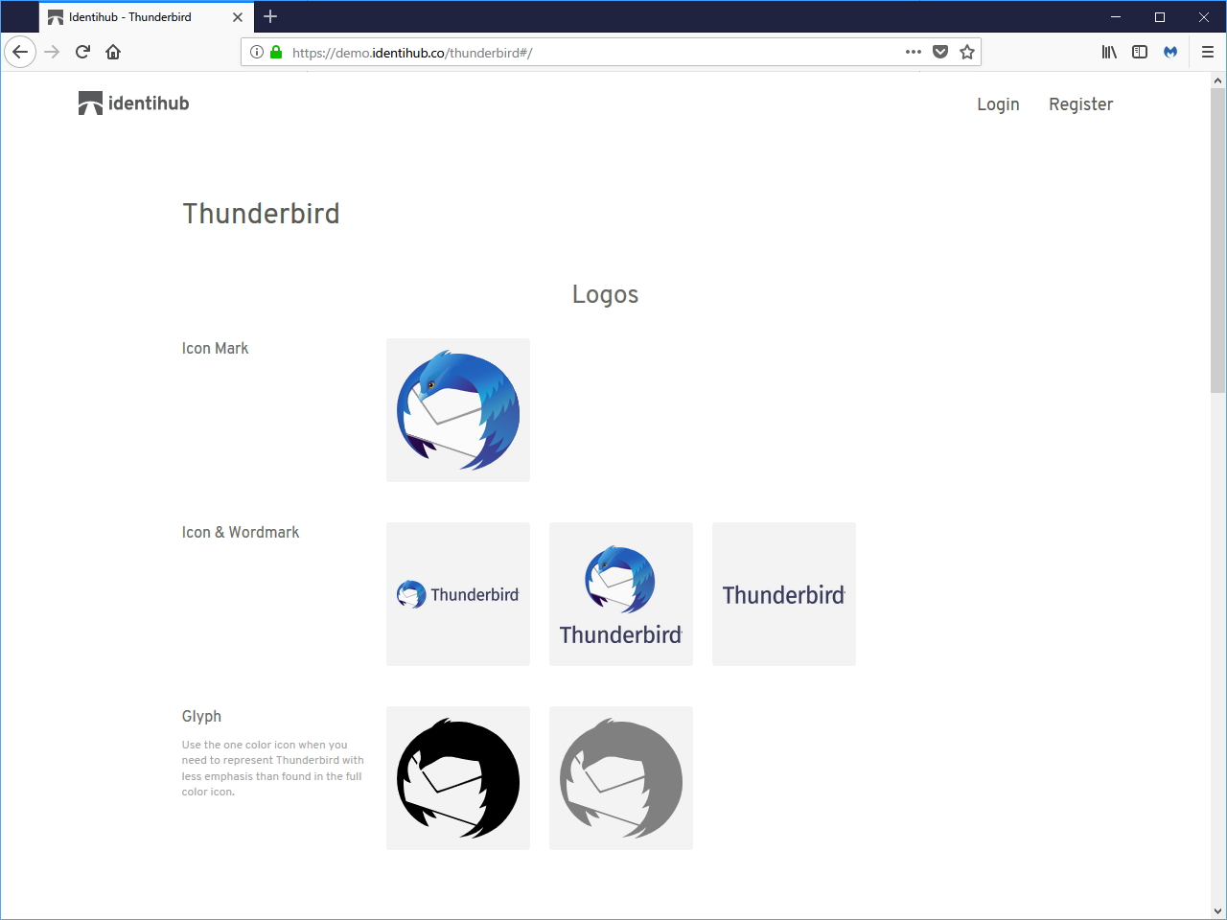Minimize the Firefox window
Image resolution: width=1227 pixels, height=920 pixels.
click(x=1116, y=17)
